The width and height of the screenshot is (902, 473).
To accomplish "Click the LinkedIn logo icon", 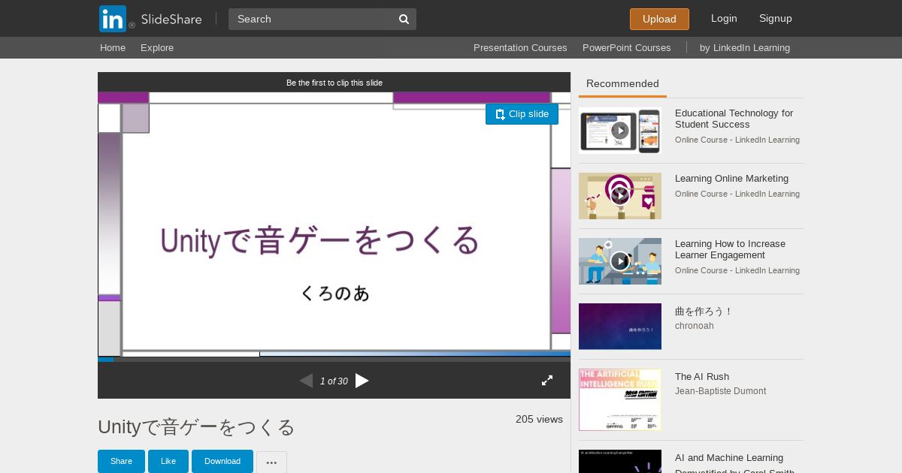I will click(x=113, y=19).
